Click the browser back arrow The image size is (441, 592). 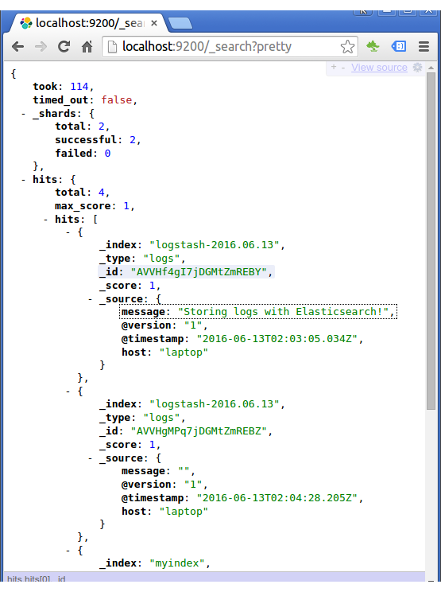pyautogui.click(x=17, y=47)
